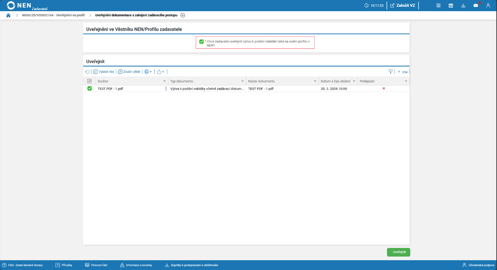The height and width of the screenshot is (270, 497).
Task: Click N006/25/V00002164 breadcrumb item
Action: [x=53, y=15]
